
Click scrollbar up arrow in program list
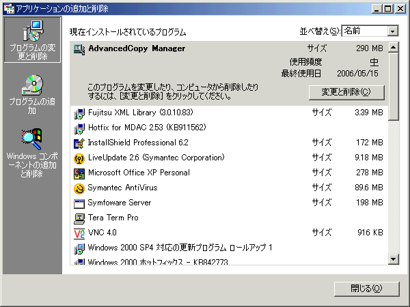coord(394,48)
